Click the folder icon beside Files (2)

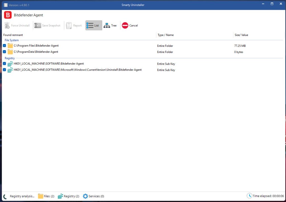click(x=40, y=196)
